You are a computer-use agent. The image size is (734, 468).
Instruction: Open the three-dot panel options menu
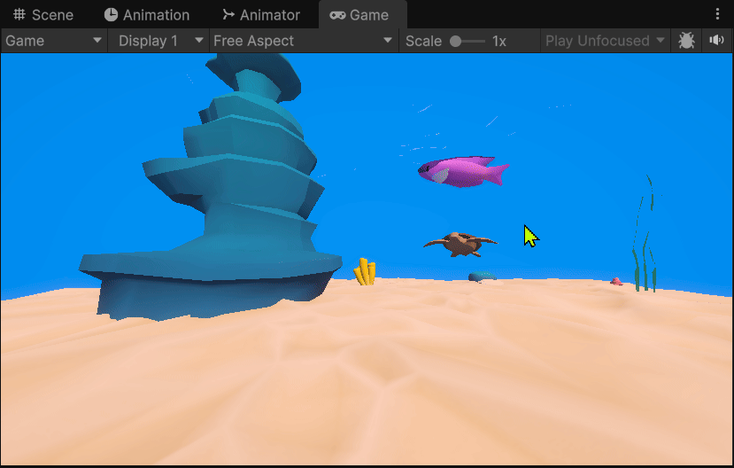(717, 15)
